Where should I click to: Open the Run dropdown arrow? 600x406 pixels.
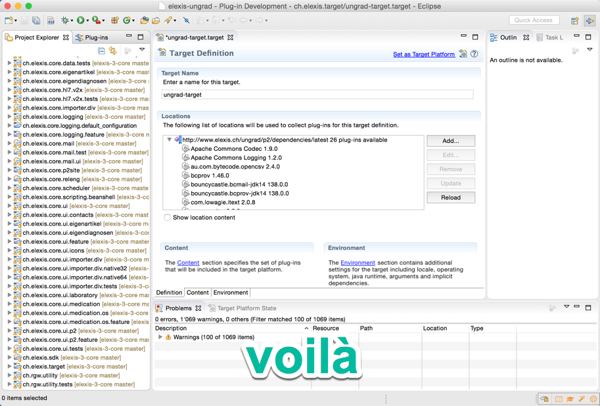pos(87,20)
